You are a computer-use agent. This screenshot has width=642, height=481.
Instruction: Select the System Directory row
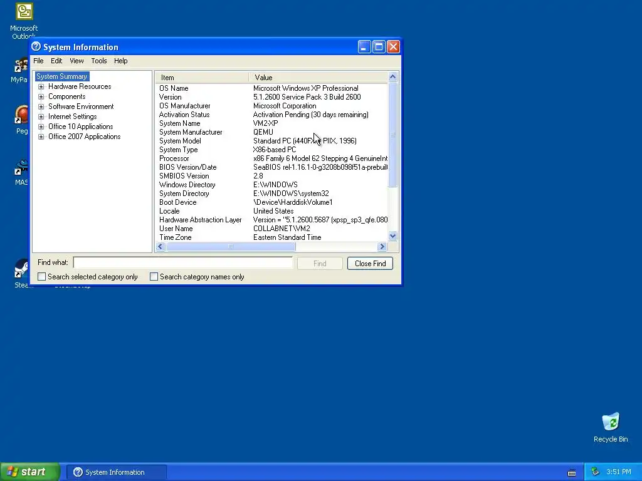point(271,194)
